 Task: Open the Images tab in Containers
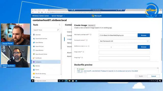[x=69, y=39]
